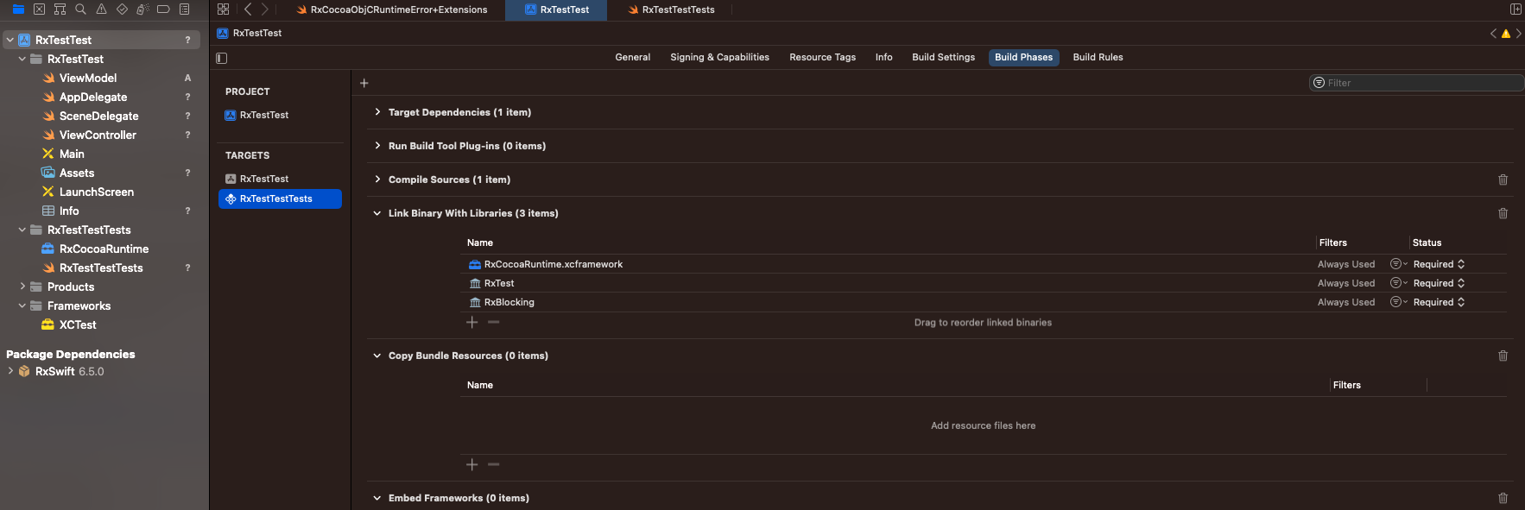Image resolution: width=1525 pixels, height=510 pixels.
Task: Collapse Embed Frameworks section
Action: click(377, 498)
